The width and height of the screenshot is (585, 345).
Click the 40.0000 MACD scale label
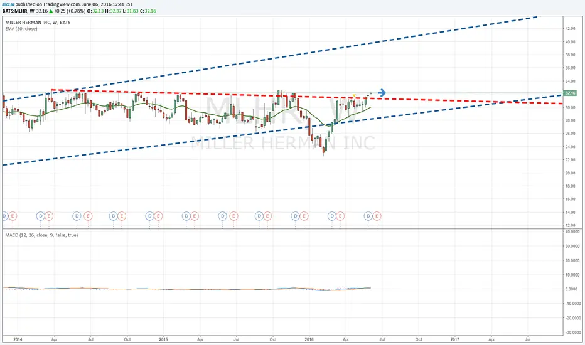pos(573,231)
